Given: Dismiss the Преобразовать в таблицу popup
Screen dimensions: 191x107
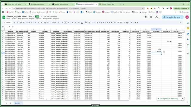Looking at the screenshot, I should (x=182, y=99).
